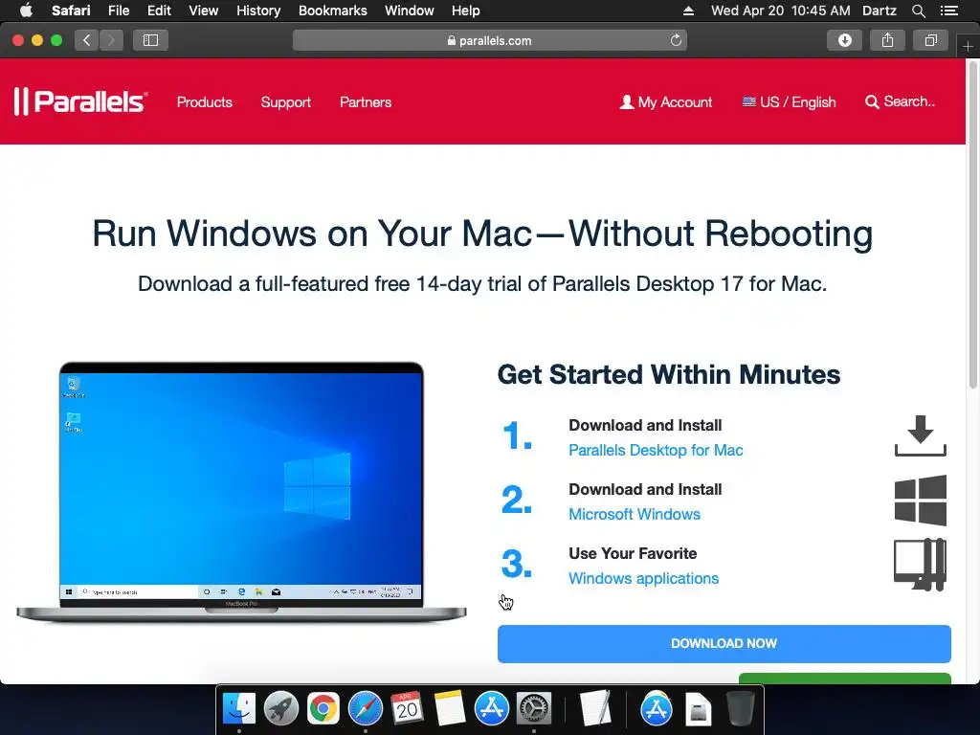Screen dimensions: 980x735
Task: Click the Dartz user name in menu bar
Action: [880, 11]
